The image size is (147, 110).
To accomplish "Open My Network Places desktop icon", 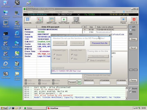I will point(6,15).
